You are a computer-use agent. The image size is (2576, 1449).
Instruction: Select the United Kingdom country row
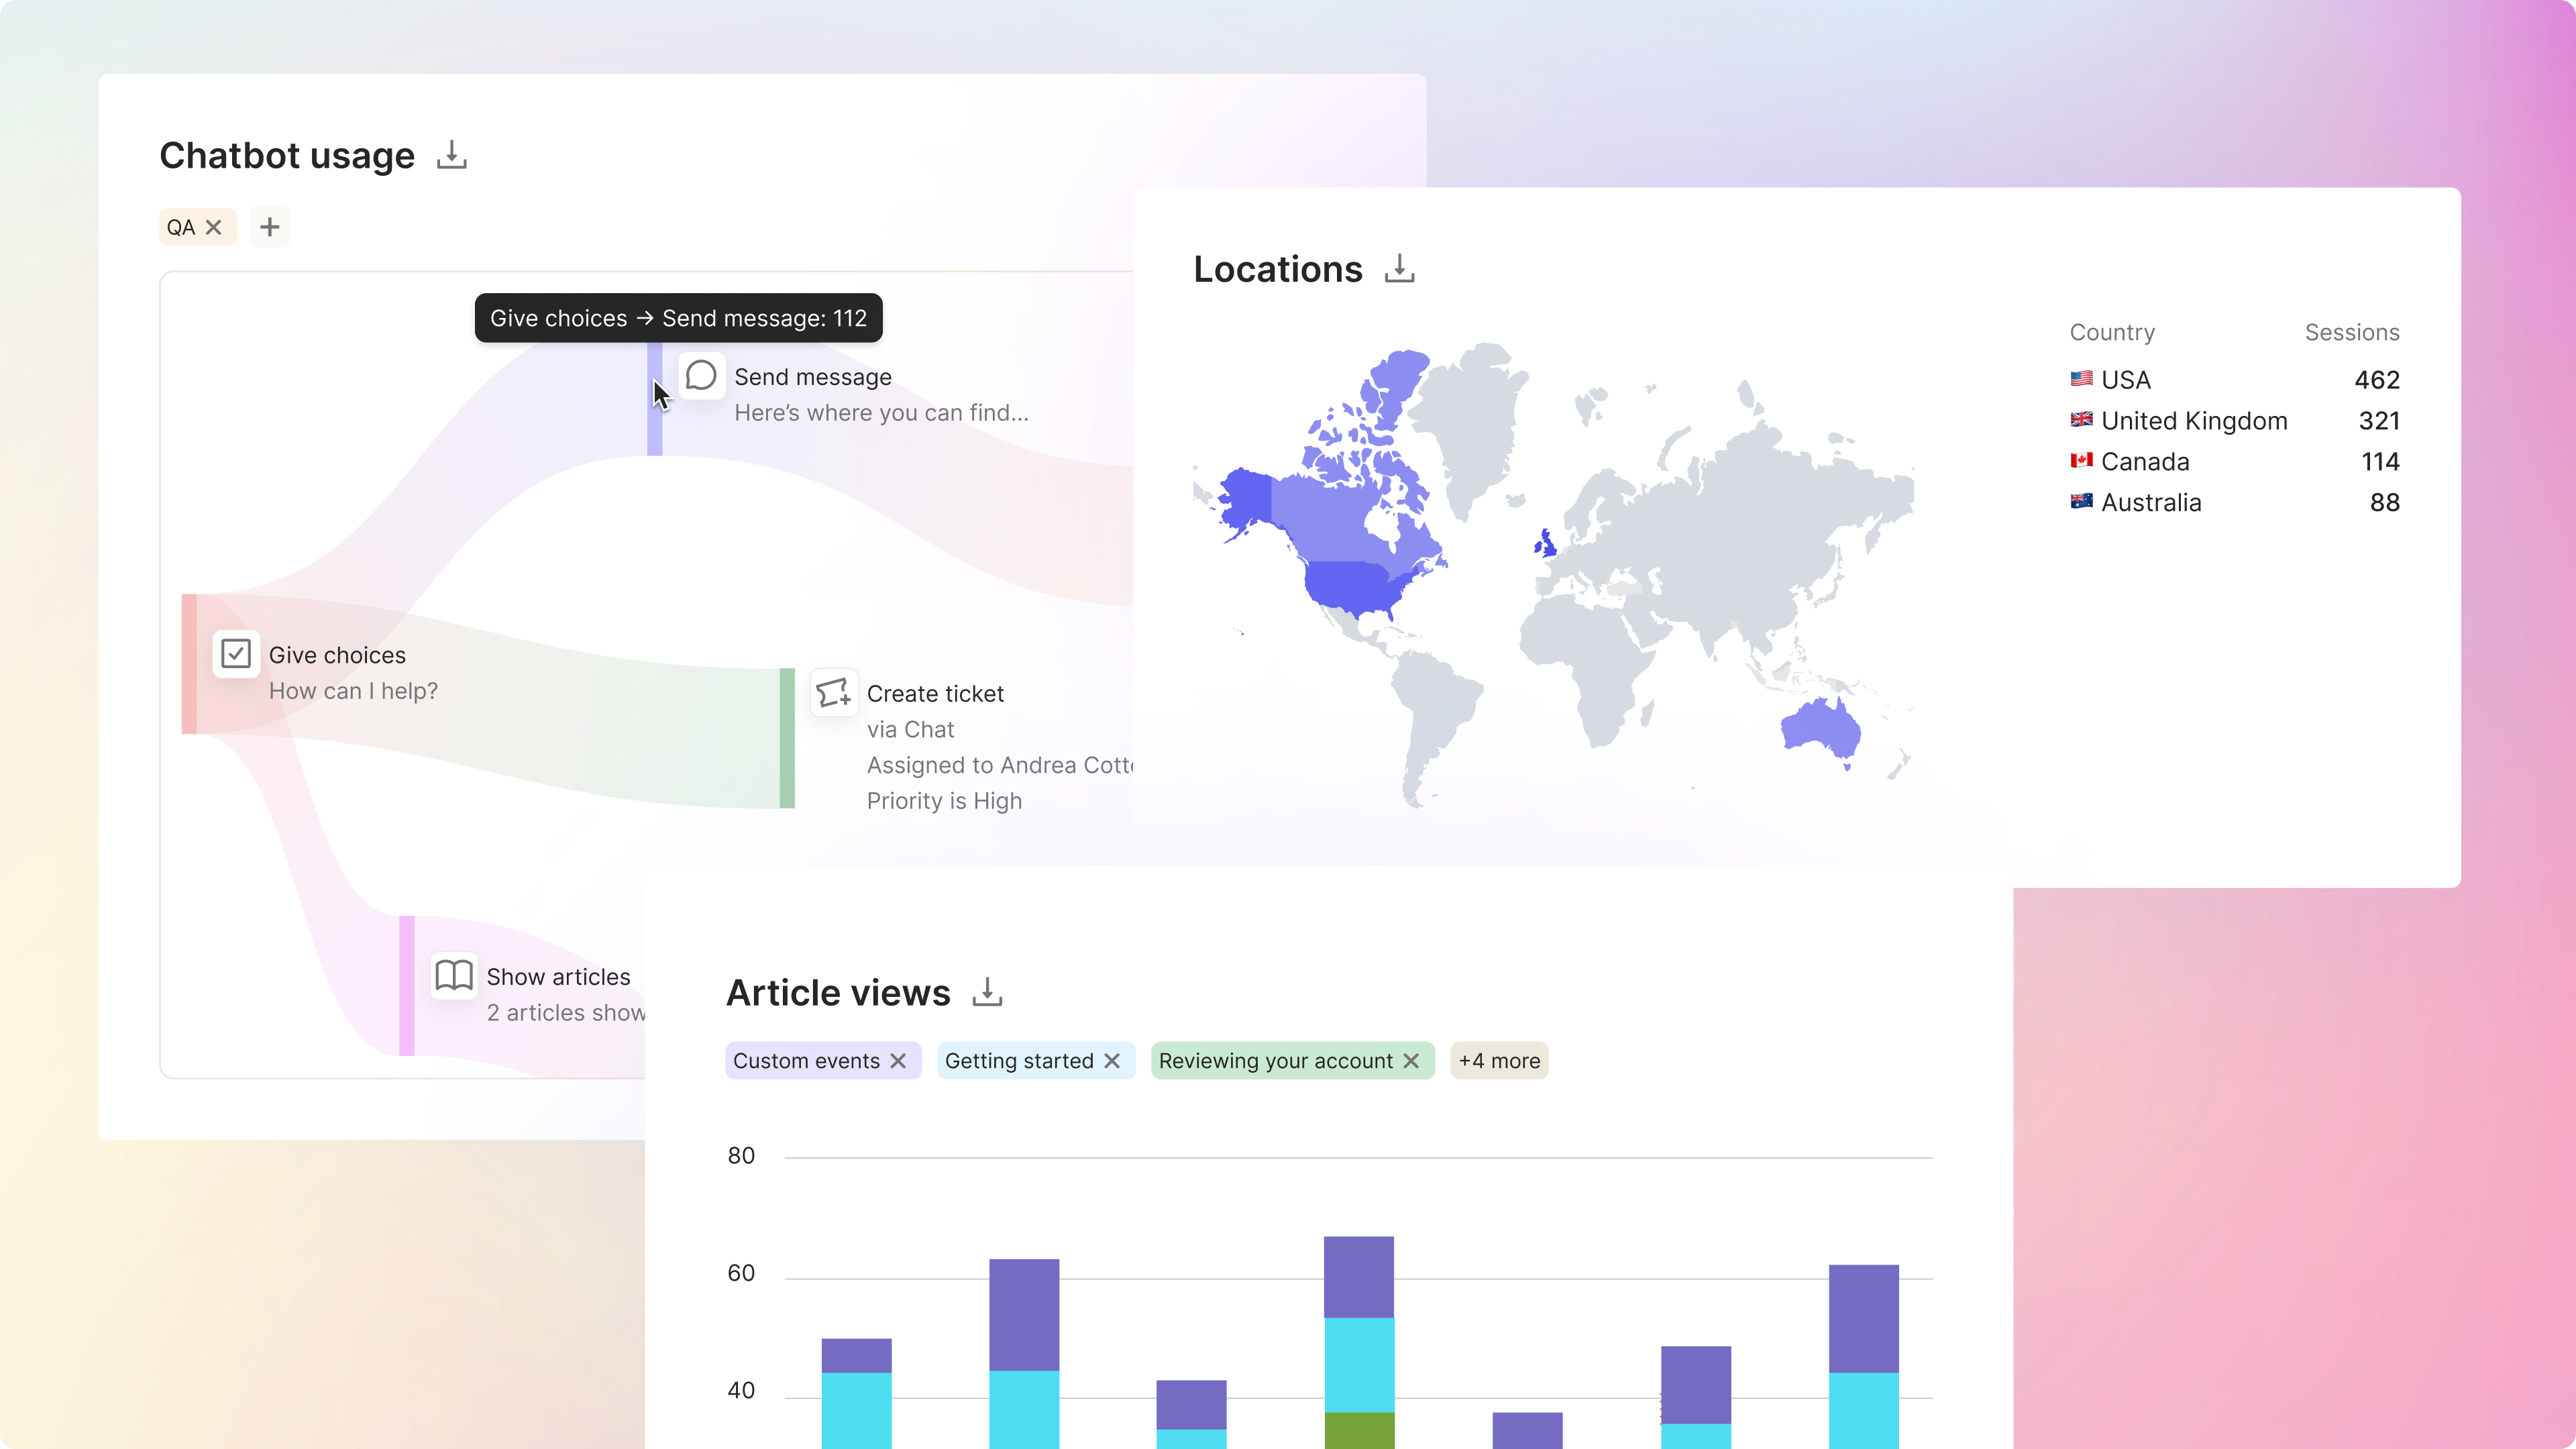(2235, 421)
